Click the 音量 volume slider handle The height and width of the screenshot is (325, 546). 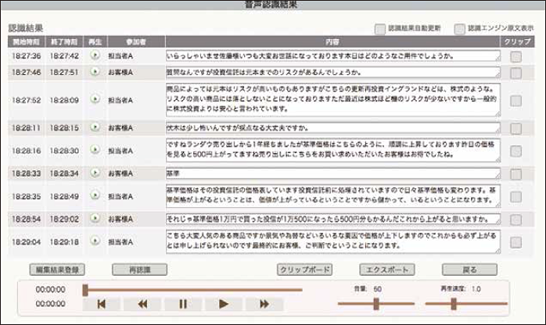click(376, 304)
